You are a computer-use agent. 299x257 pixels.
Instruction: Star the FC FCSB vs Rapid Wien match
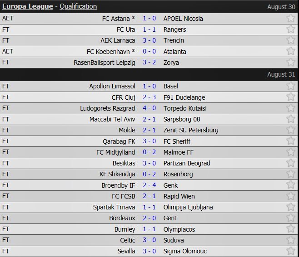290,196
